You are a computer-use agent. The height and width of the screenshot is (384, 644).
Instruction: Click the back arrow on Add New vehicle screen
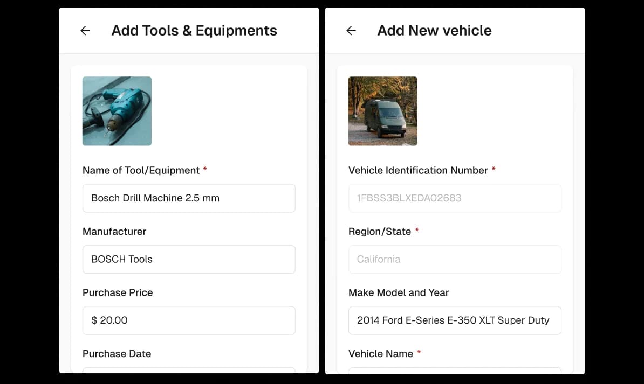(351, 31)
